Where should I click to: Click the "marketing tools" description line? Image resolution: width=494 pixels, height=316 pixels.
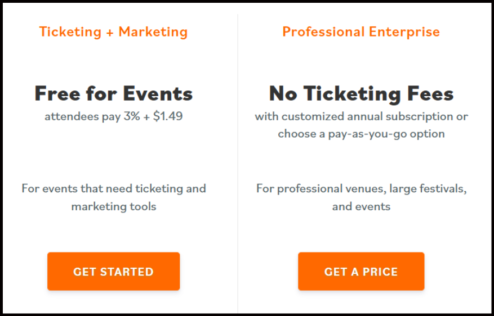(x=113, y=206)
